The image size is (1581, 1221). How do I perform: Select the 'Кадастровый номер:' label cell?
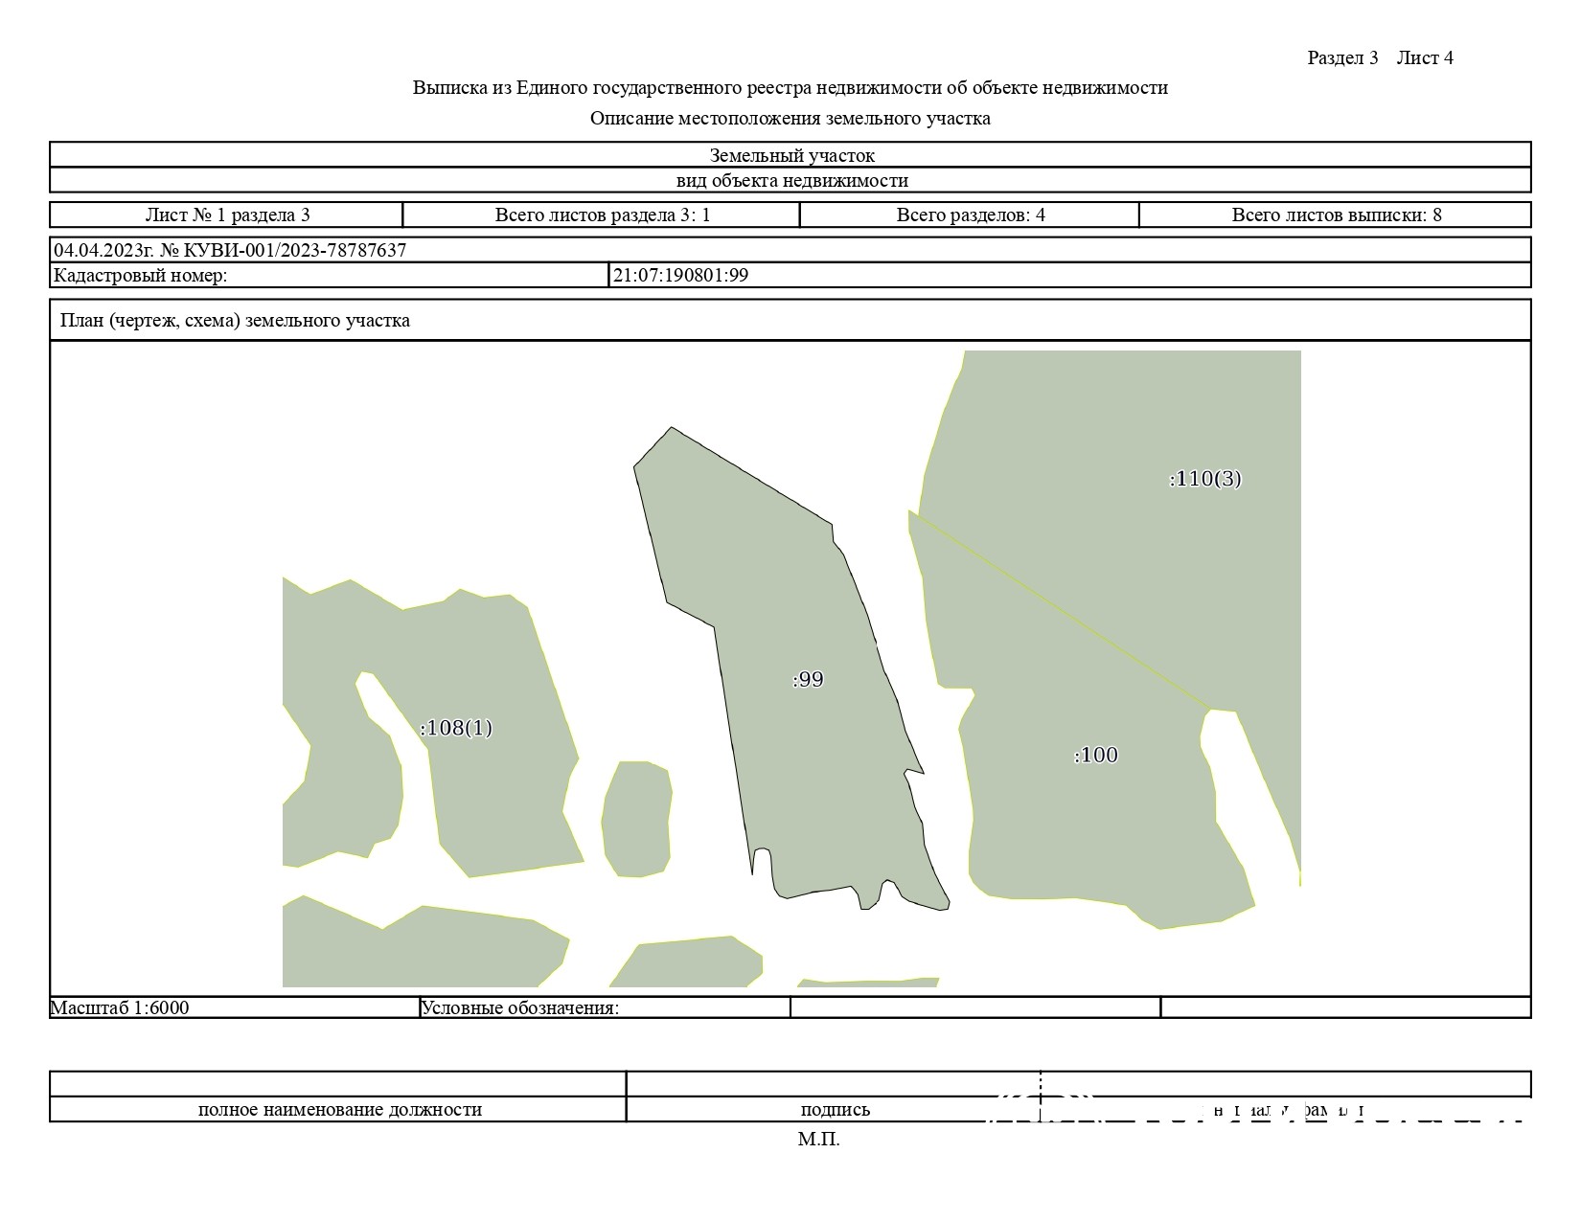coord(140,276)
